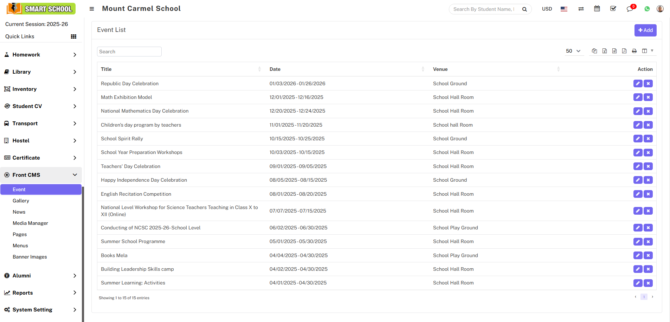670x322 pixels.
Task: Click the event list Search field
Action: point(129,52)
